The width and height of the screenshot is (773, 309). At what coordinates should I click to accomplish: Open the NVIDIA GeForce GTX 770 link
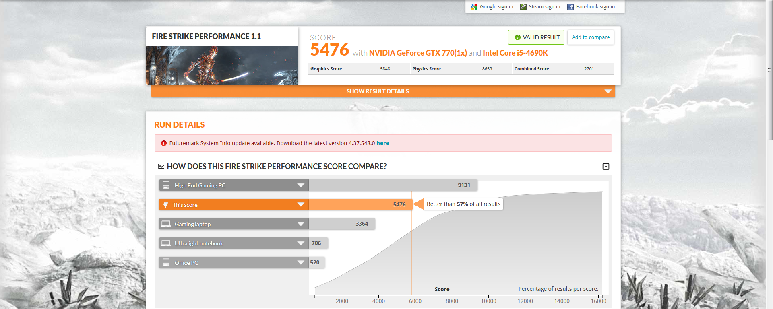418,53
